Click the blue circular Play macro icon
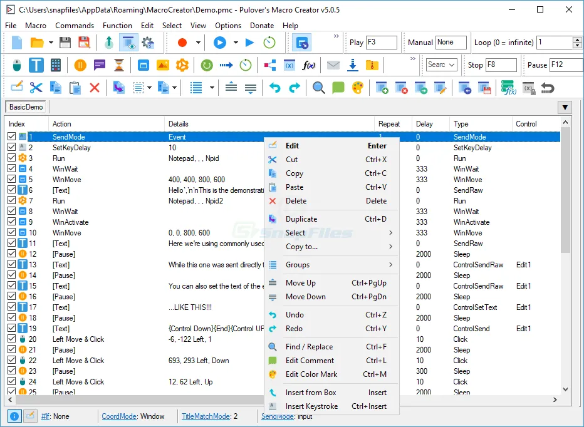This screenshot has height=427, width=584. coord(220,43)
